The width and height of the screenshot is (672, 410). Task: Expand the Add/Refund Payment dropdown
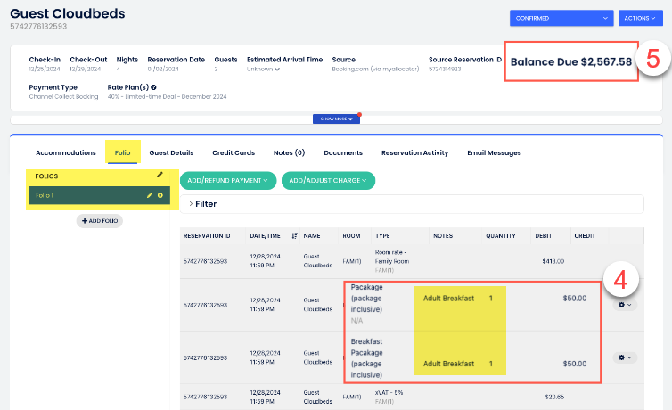click(x=228, y=181)
